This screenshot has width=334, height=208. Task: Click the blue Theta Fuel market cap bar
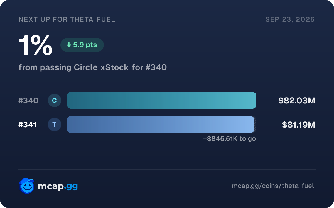[x=161, y=125]
